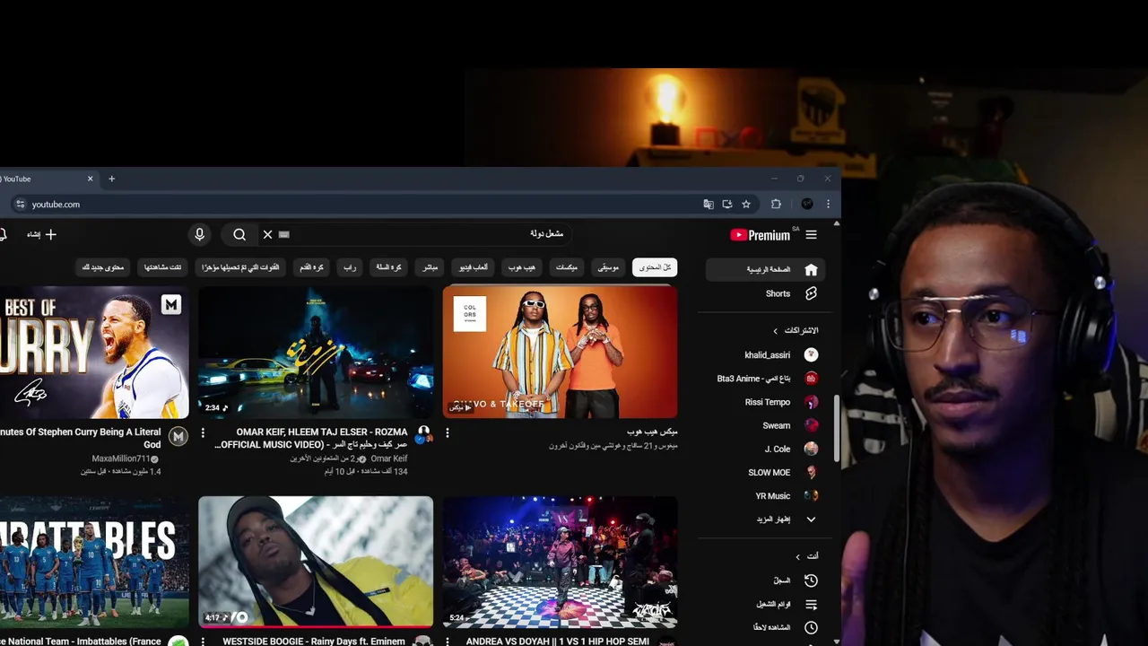This screenshot has height=646, width=1148.
Task: Open Bta3 Anime subscription channel
Action: coord(765,379)
